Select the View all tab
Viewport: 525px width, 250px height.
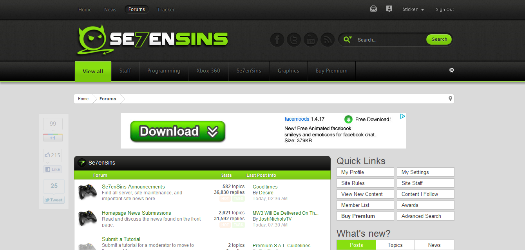[x=93, y=71]
